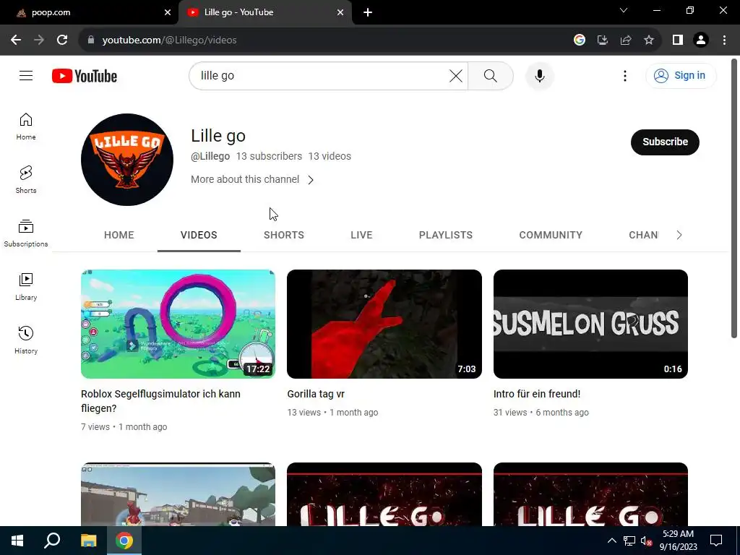Close the Lille go - YouTube tab
This screenshot has width=740, height=555.
coord(340,12)
